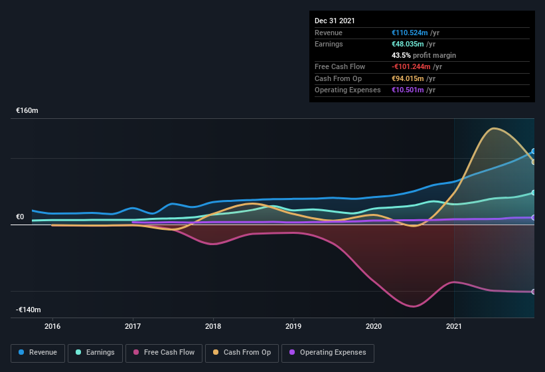The width and height of the screenshot is (545, 372).
Task: Click the 2020 x-axis label
Action: pos(374,326)
